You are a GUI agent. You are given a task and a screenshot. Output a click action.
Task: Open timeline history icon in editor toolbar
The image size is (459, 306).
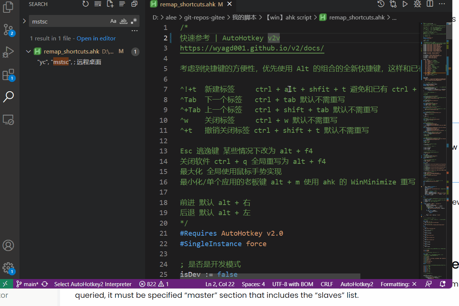click(x=381, y=4)
